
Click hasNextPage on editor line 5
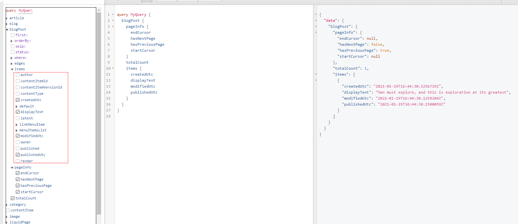point(143,38)
